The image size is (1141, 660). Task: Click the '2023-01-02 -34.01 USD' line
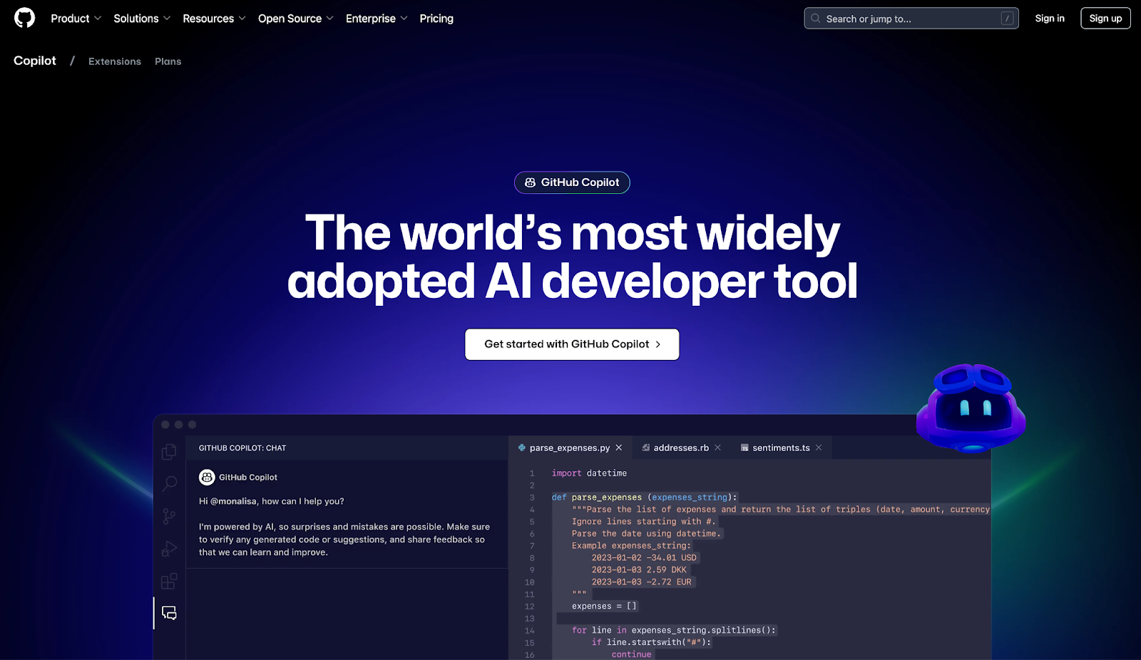pyautogui.click(x=644, y=558)
